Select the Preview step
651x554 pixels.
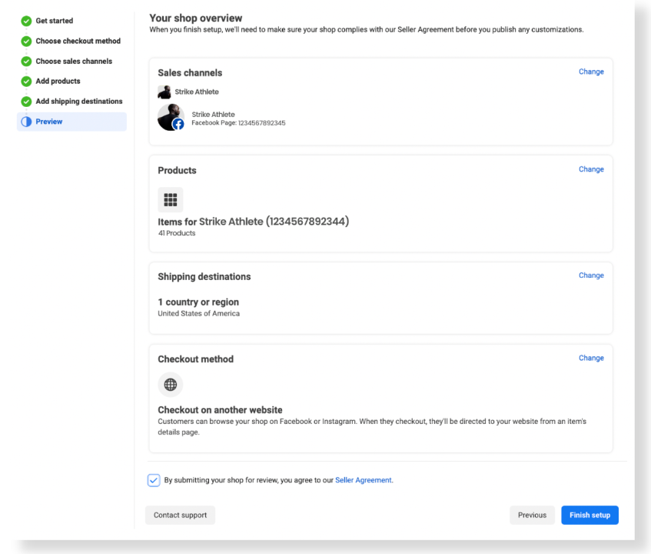point(71,122)
